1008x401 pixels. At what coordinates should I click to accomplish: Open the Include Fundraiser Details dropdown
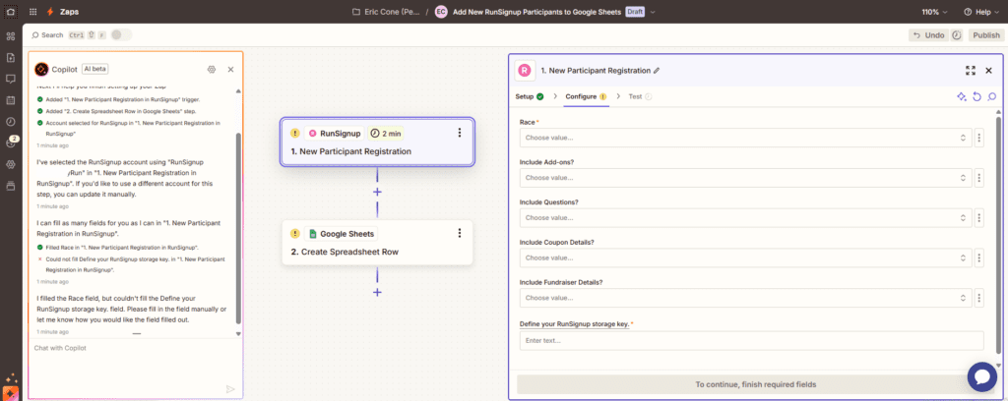746,298
